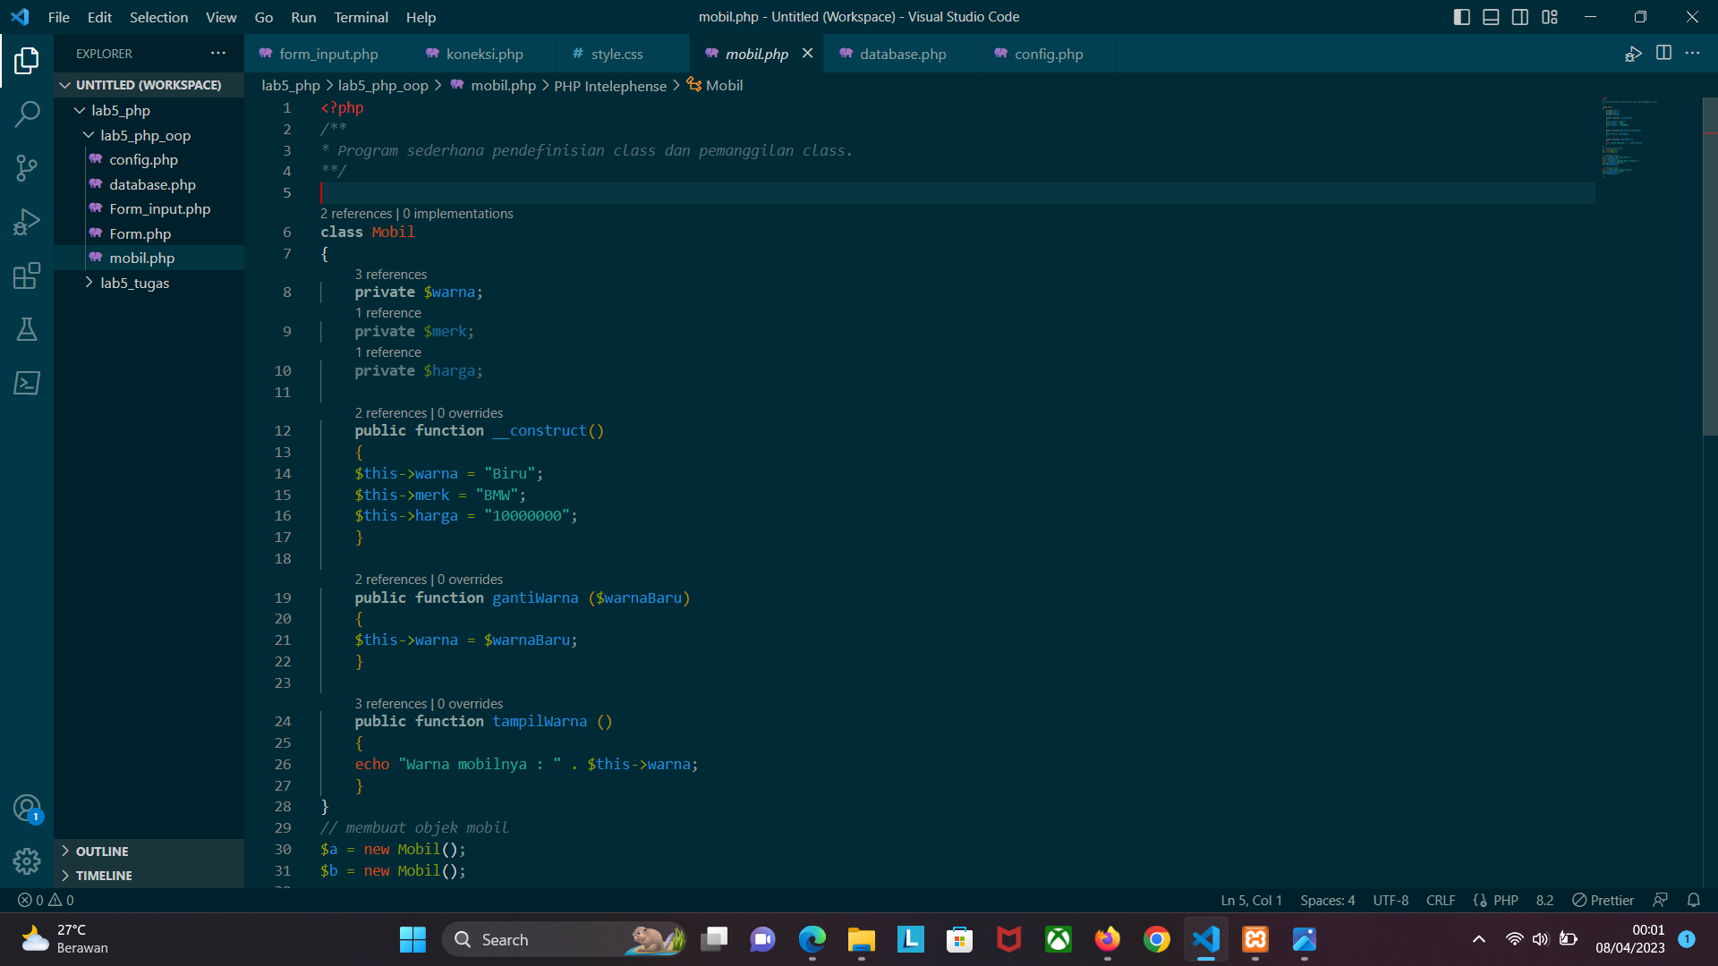Split the editor using split icon

1664,54
